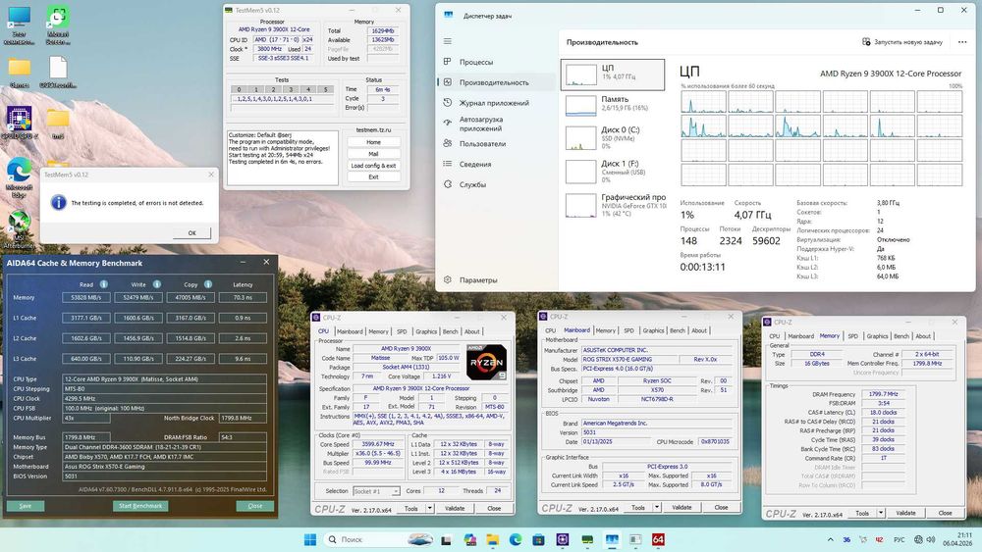Open volume control in system tray
The height and width of the screenshot is (552, 982).
coord(931,539)
